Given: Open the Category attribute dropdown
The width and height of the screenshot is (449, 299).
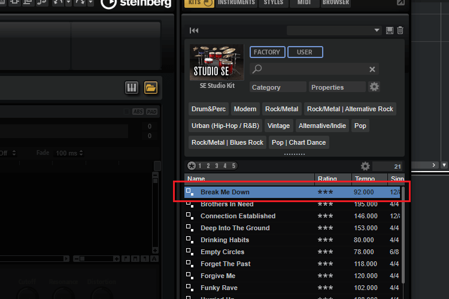Looking at the screenshot, I should pyautogui.click(x=278, y=87).
